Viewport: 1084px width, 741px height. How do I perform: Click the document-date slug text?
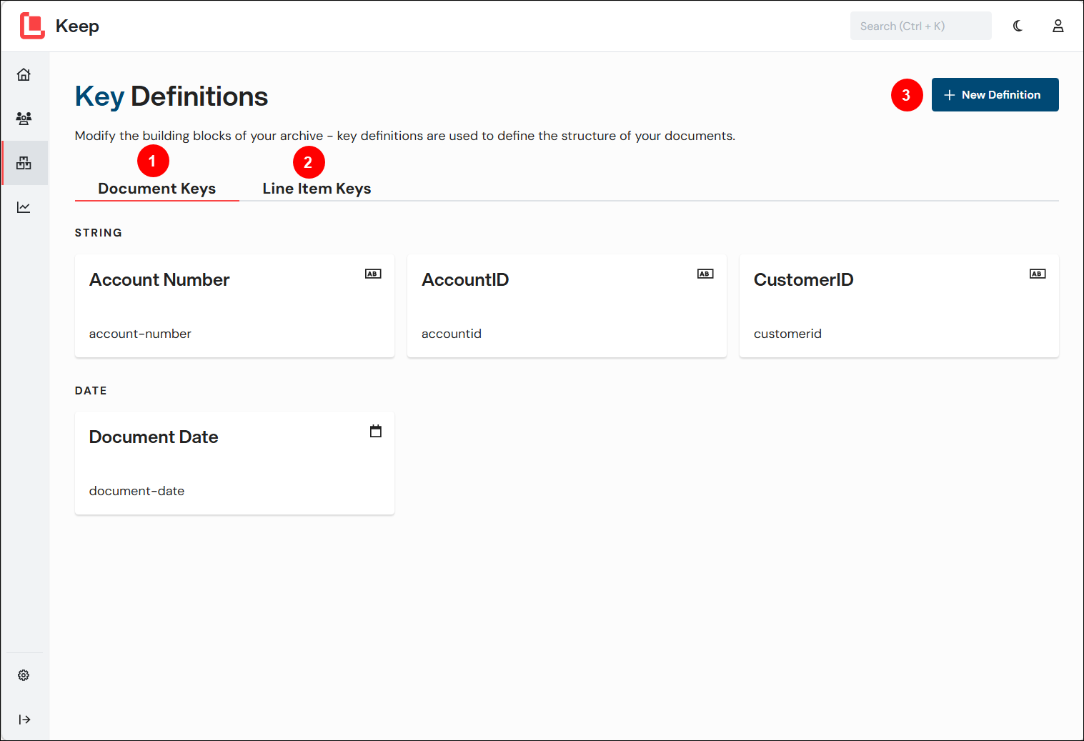pos(136,491)
